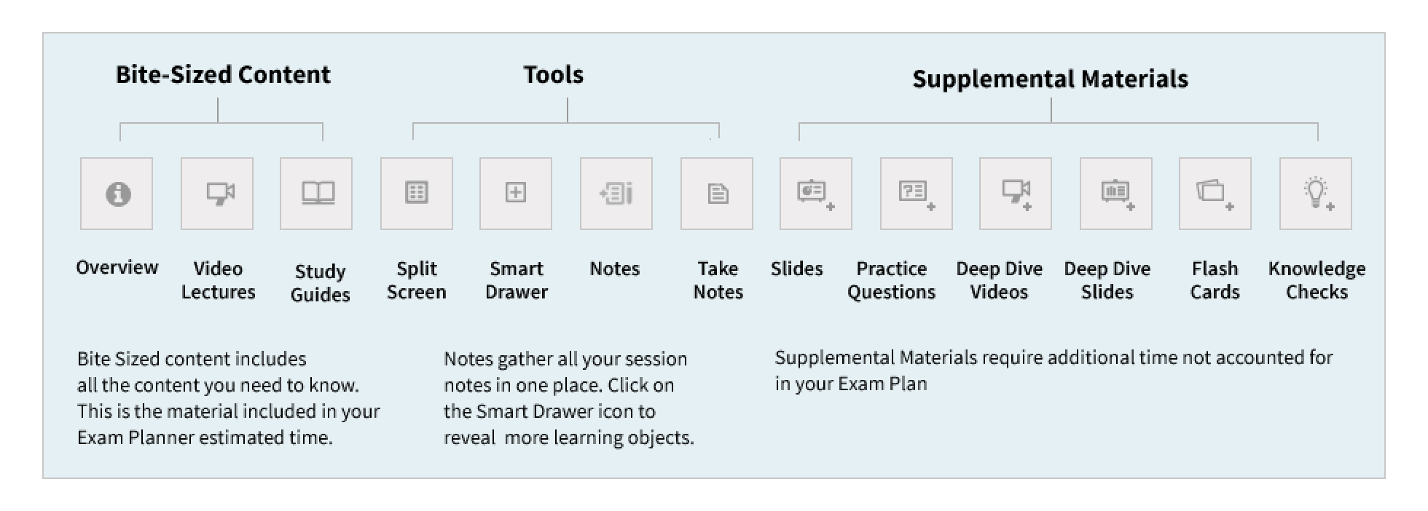Open the Slides icon
The height and width of the screenshot is (511, 1428).
[816, 194]
